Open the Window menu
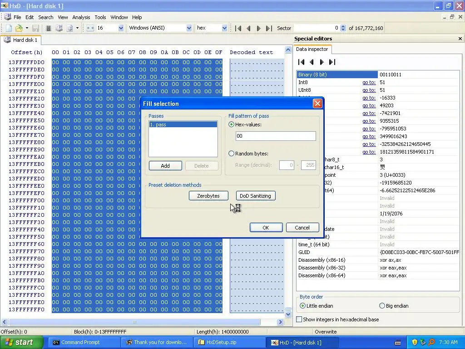Viewport: 465px width, 349px height. (x=119, y=17)
